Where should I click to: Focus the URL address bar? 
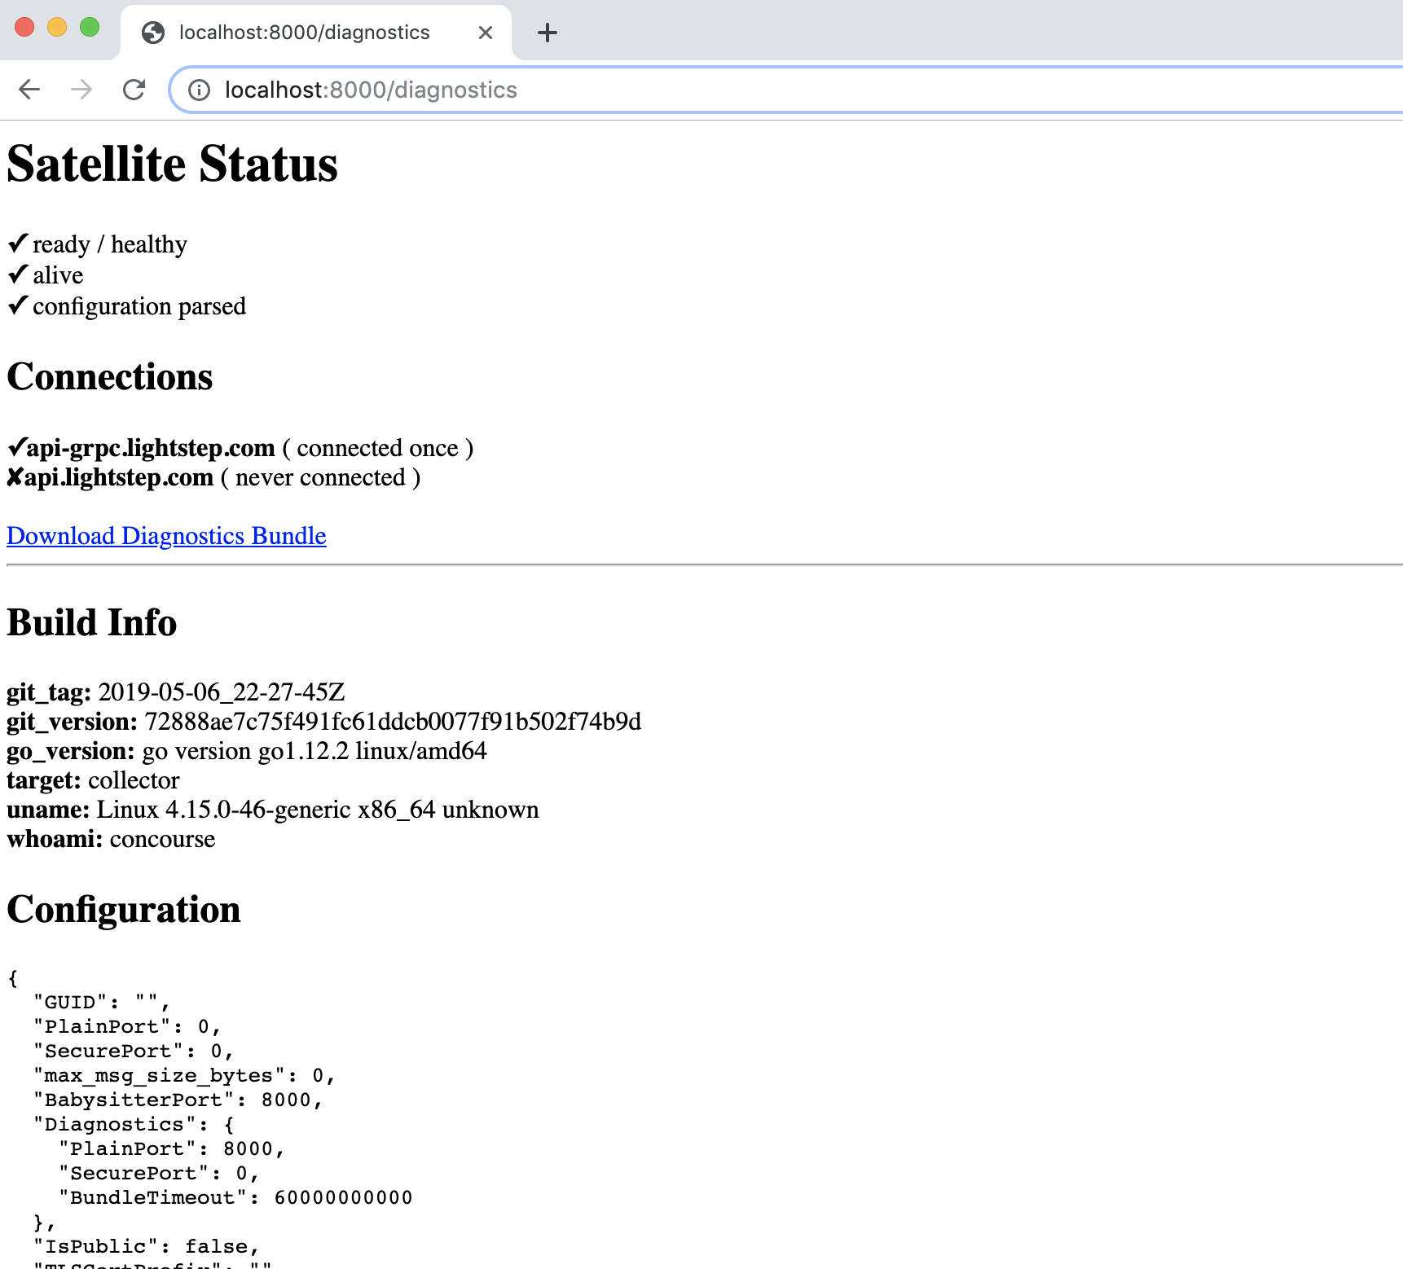click(x=733, y=90)
